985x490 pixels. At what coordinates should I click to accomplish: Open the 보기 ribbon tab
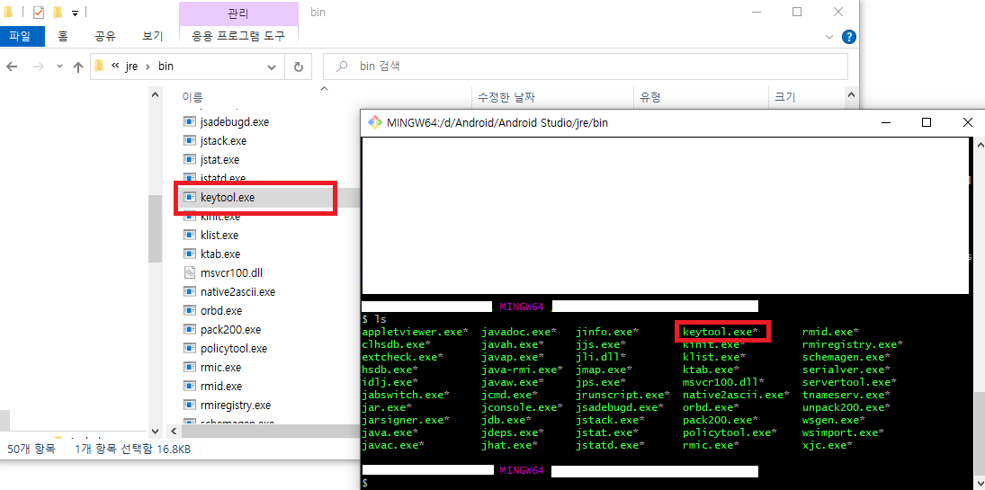[153, 37]
